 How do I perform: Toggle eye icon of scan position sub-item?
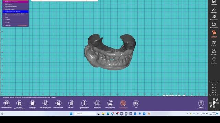(6, 14)
